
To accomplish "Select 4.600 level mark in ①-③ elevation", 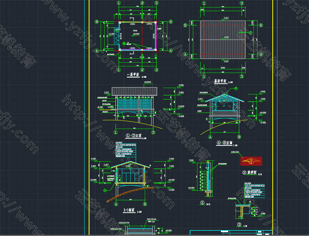I will click(x=181, y=85).
